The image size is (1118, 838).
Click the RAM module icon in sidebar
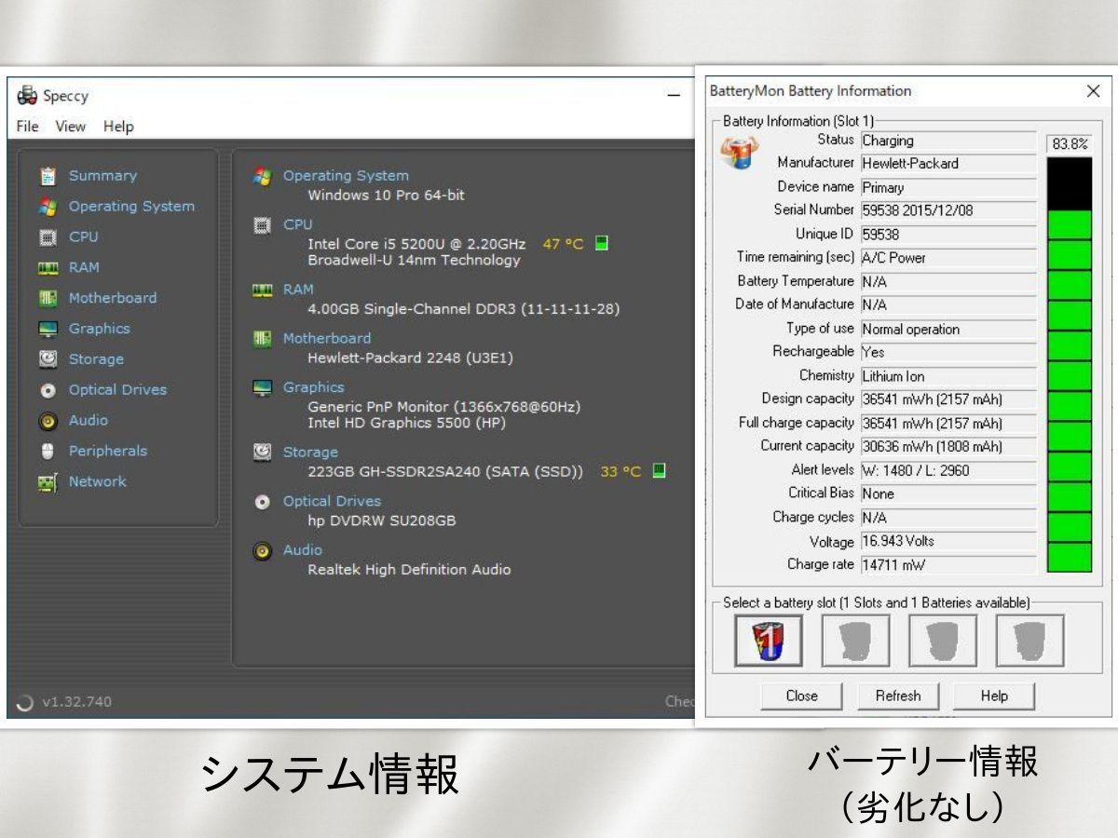pos(48,268)
